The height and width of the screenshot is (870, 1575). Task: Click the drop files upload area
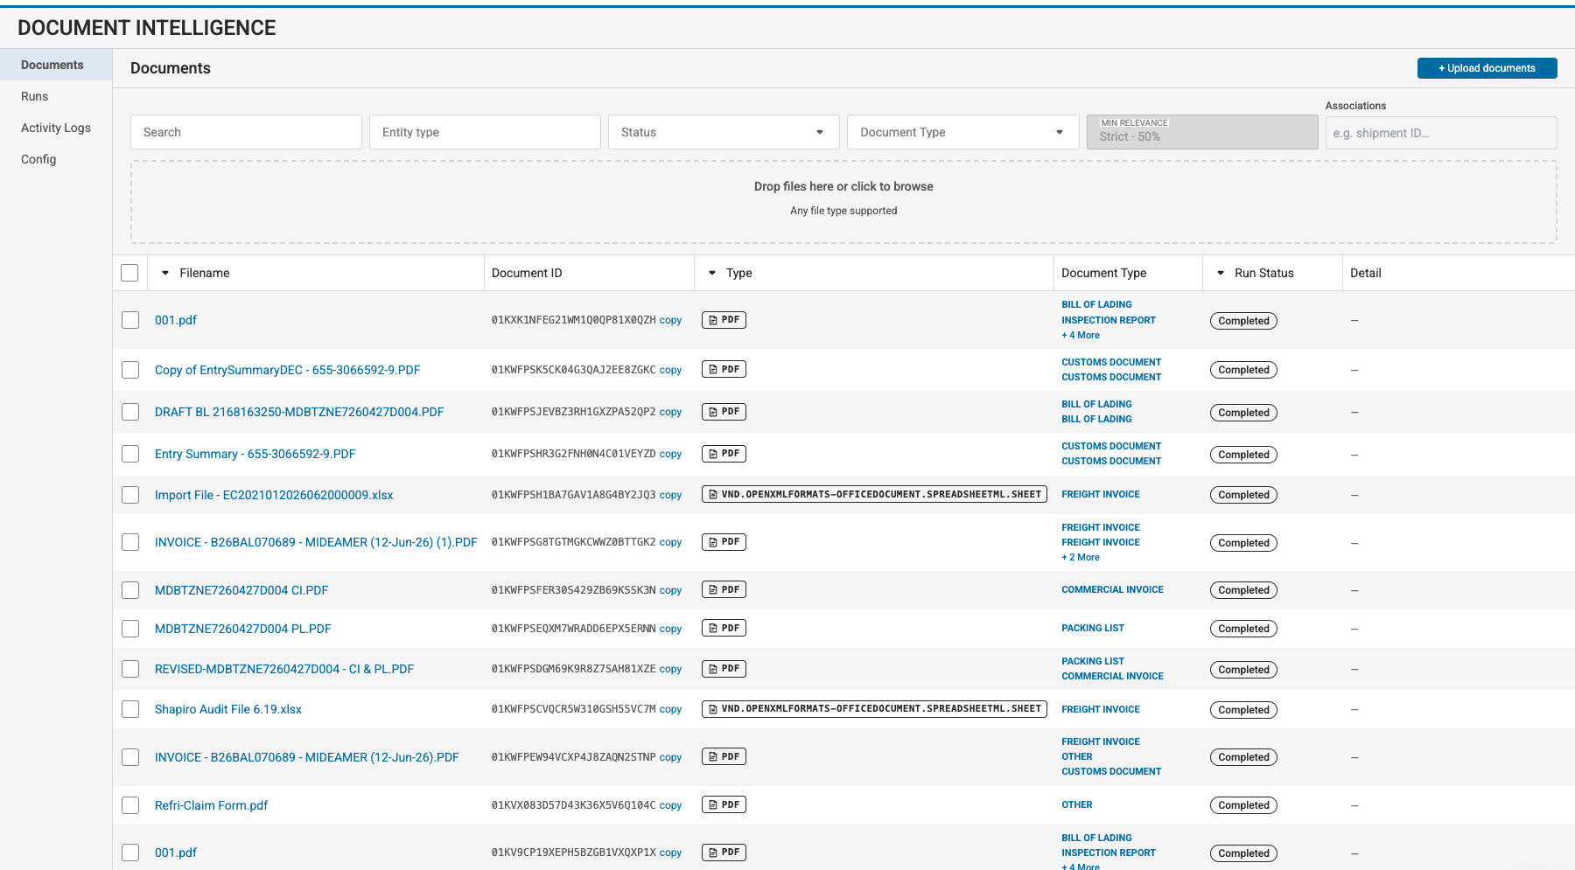[843, 202]
